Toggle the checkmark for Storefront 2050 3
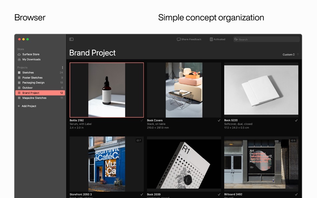This screenshot has width=317, height=198. (142, 194)
